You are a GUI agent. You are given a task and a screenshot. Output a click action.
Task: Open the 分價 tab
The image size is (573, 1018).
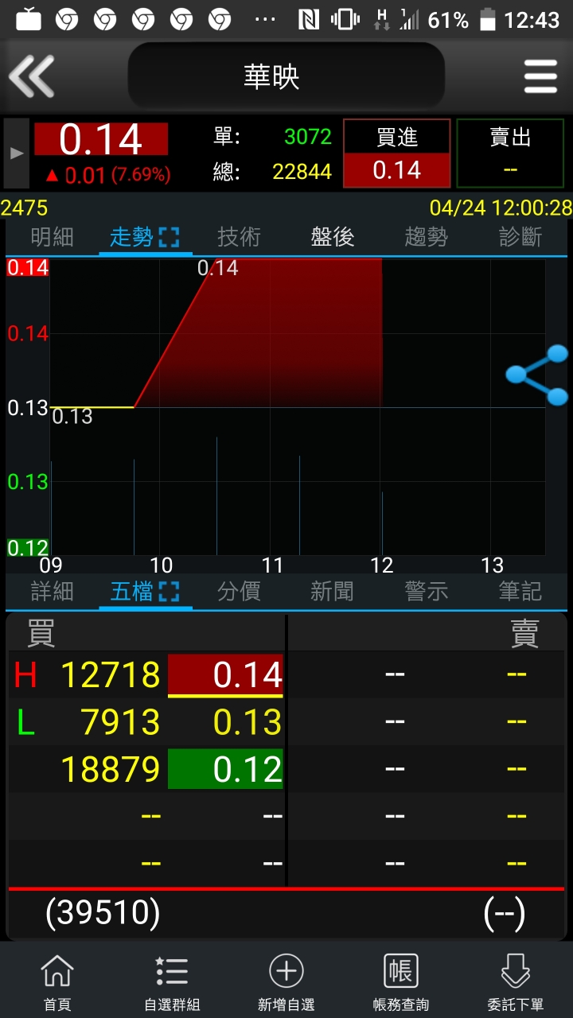coord(240,592)
